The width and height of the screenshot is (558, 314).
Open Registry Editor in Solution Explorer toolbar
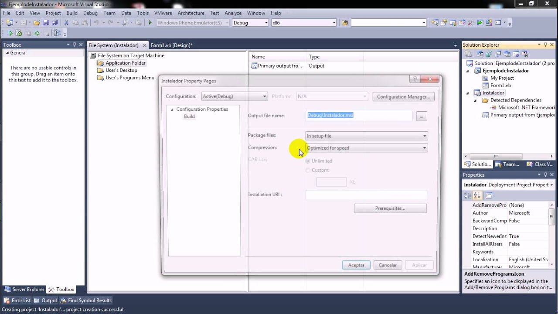pos(489,55)
